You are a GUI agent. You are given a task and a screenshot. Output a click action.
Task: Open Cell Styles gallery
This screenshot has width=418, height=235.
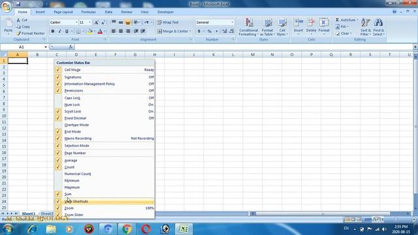[x=282, y=27]
